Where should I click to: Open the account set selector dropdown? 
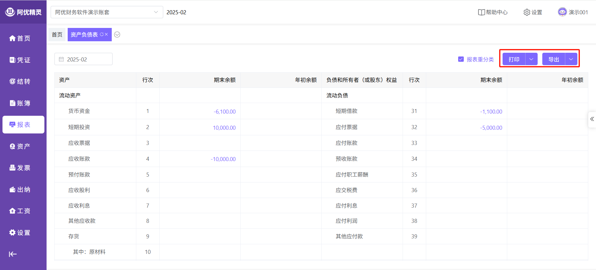[106, 12]
